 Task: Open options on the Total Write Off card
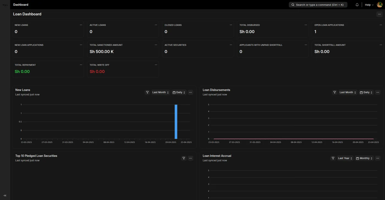(x=156, y=65)
